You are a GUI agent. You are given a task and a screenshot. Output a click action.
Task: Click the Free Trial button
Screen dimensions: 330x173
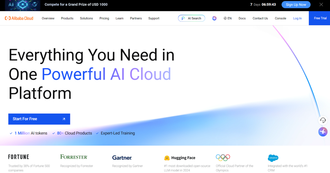click(x=320, y=18)
